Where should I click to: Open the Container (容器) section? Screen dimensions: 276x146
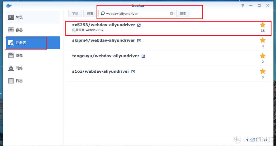coord(33,30)
